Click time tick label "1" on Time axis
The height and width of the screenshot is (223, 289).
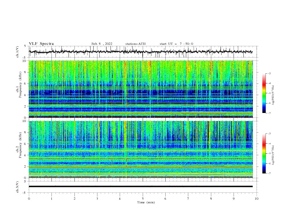click(51, 199)
